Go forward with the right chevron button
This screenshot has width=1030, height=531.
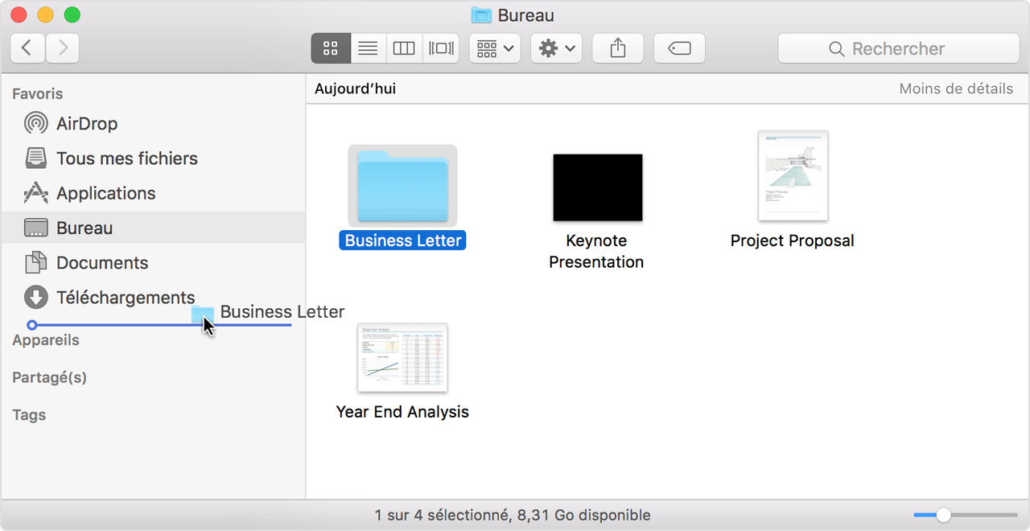[63, 48]
